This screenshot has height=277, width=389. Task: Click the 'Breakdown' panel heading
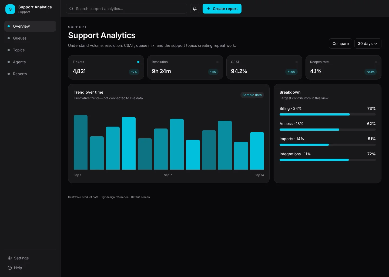pyautogui.click(x=290, y=92)
